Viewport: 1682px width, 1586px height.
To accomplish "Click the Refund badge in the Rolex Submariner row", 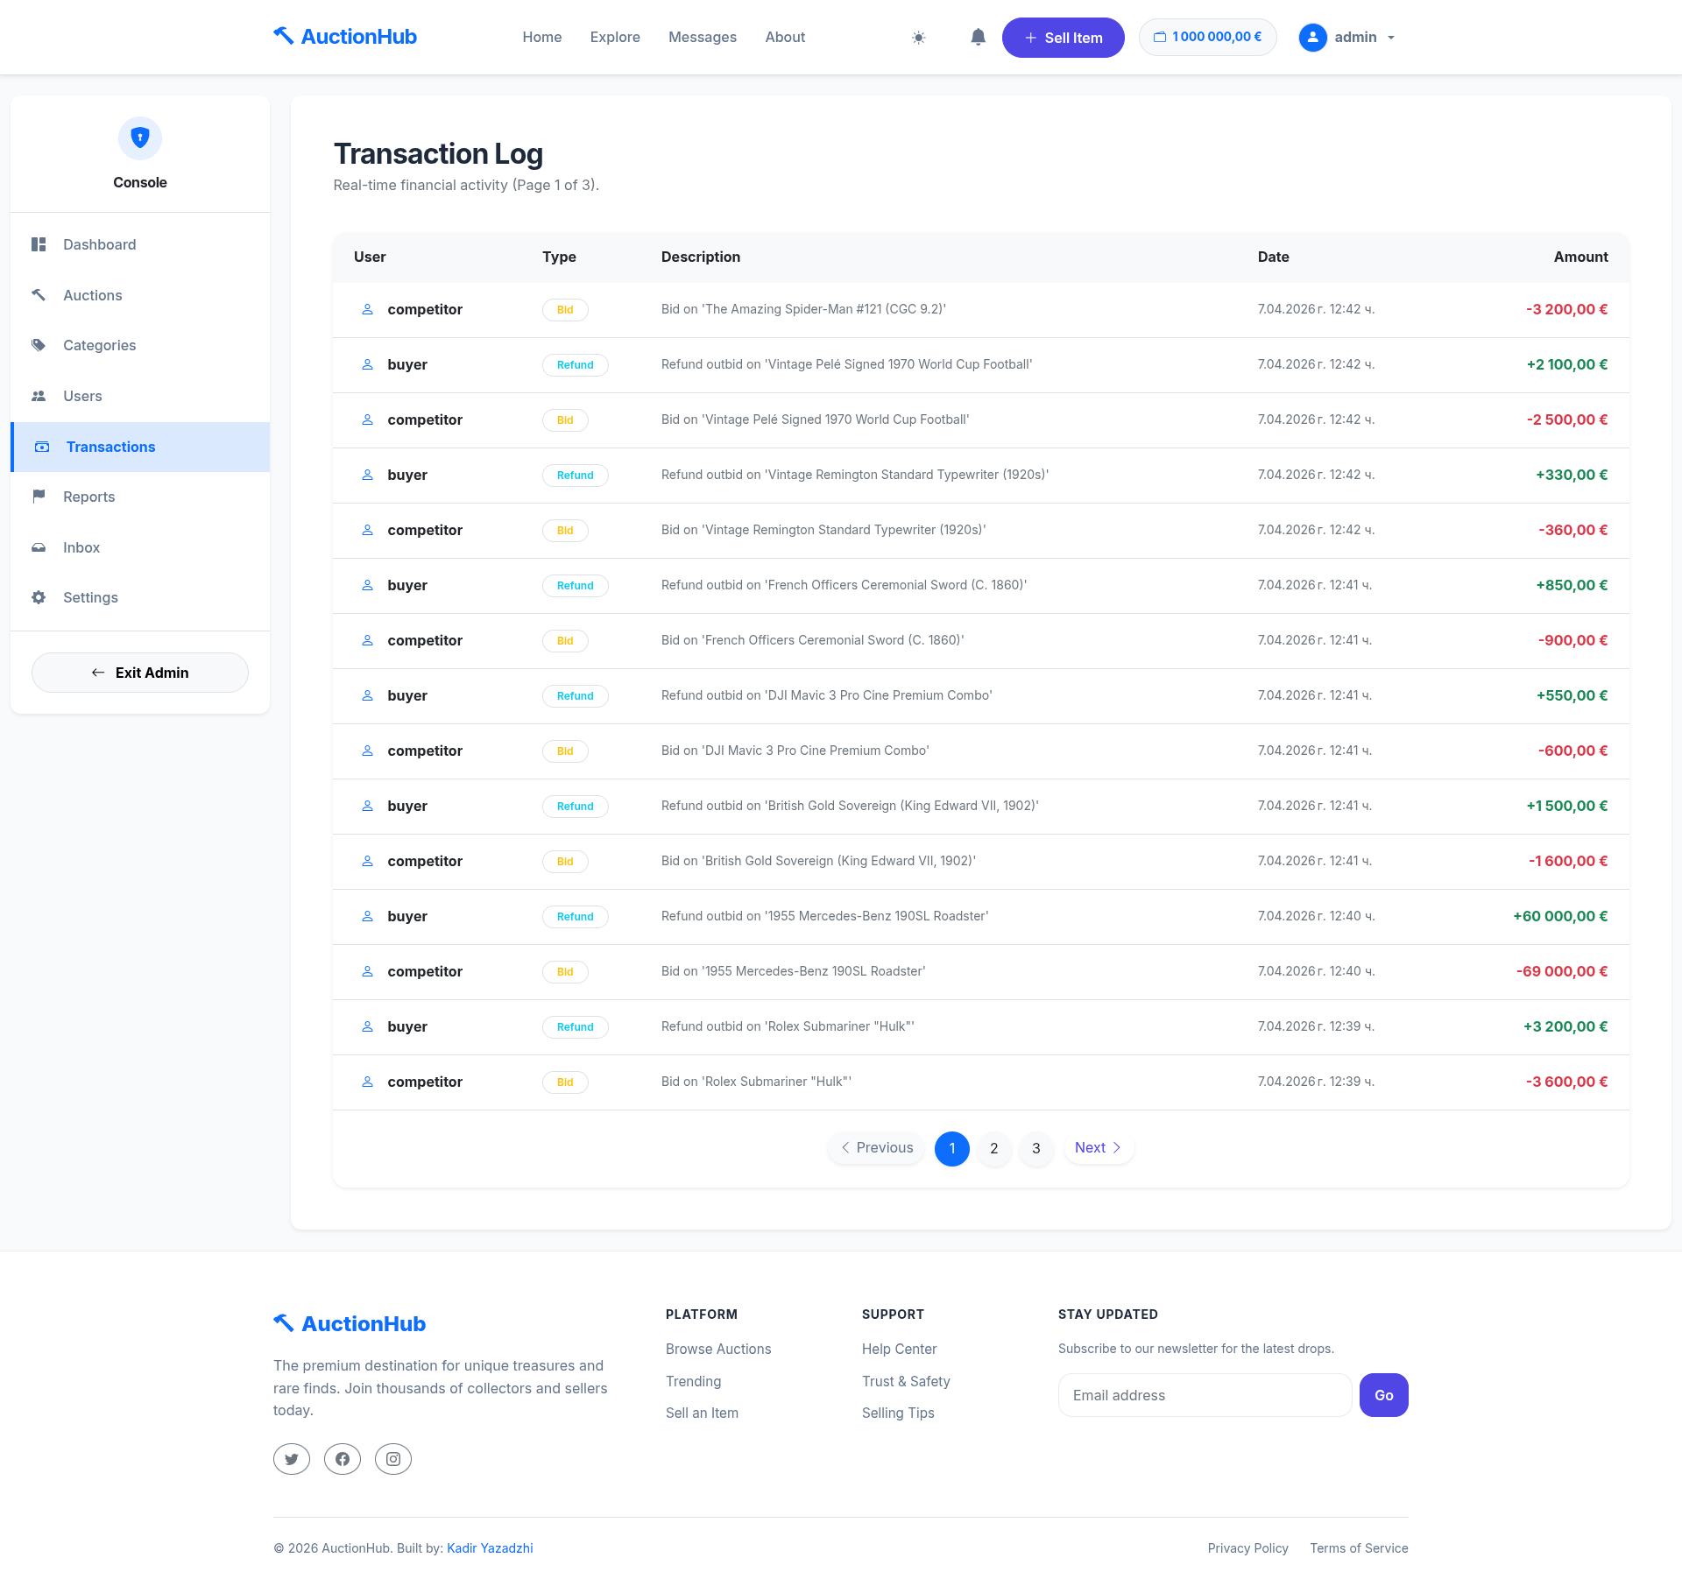I will point(575,1026).
